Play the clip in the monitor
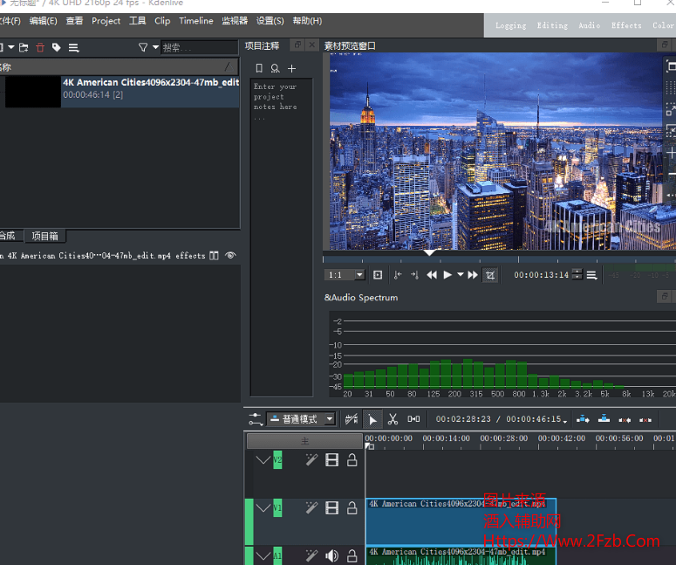This screenshot has height=565, width=676. coord(447,275)
